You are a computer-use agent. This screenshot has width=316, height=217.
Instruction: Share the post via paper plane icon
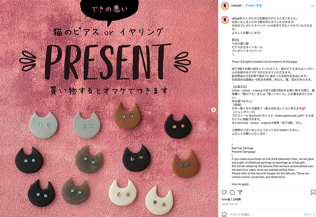point(240,192)
